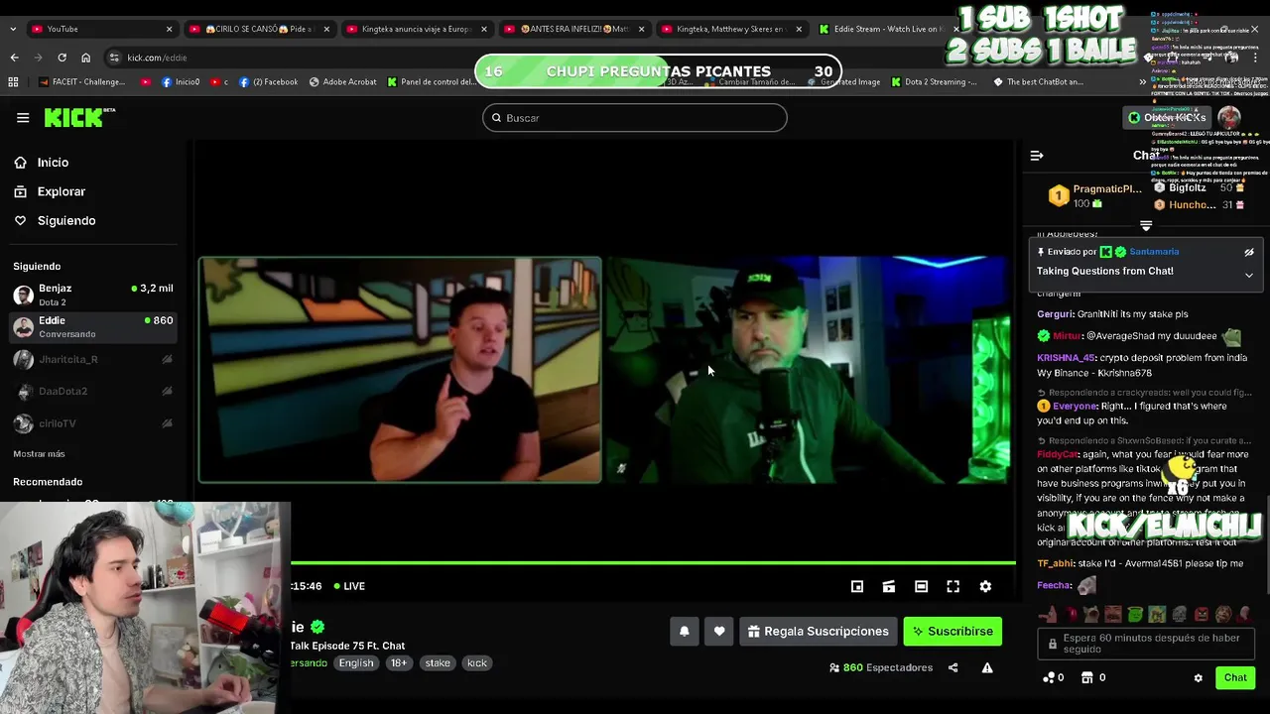1270x714 pixels.
Task: Toggle theater mode icon
Action: coord(921,586)
